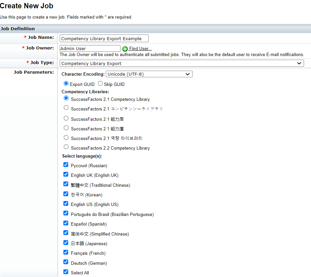Choose SuccessFactors 2.1 コンピテンシーライブラリ radio
The width and height of the screenshot is (311, 277).
tap(66, 108)
